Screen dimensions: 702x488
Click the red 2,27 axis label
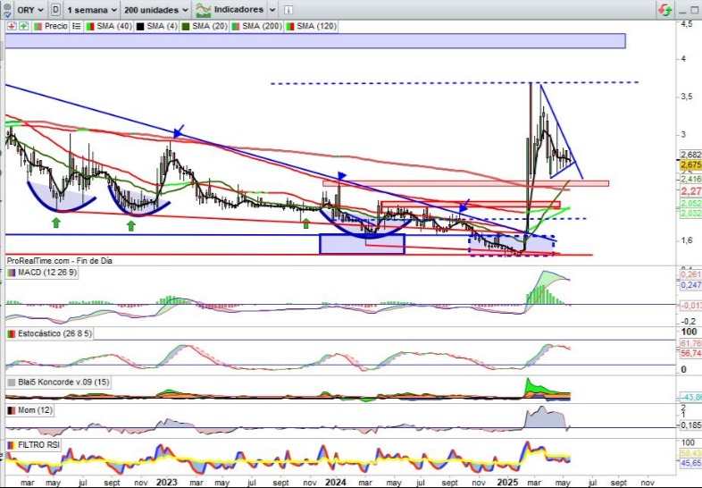690,191
